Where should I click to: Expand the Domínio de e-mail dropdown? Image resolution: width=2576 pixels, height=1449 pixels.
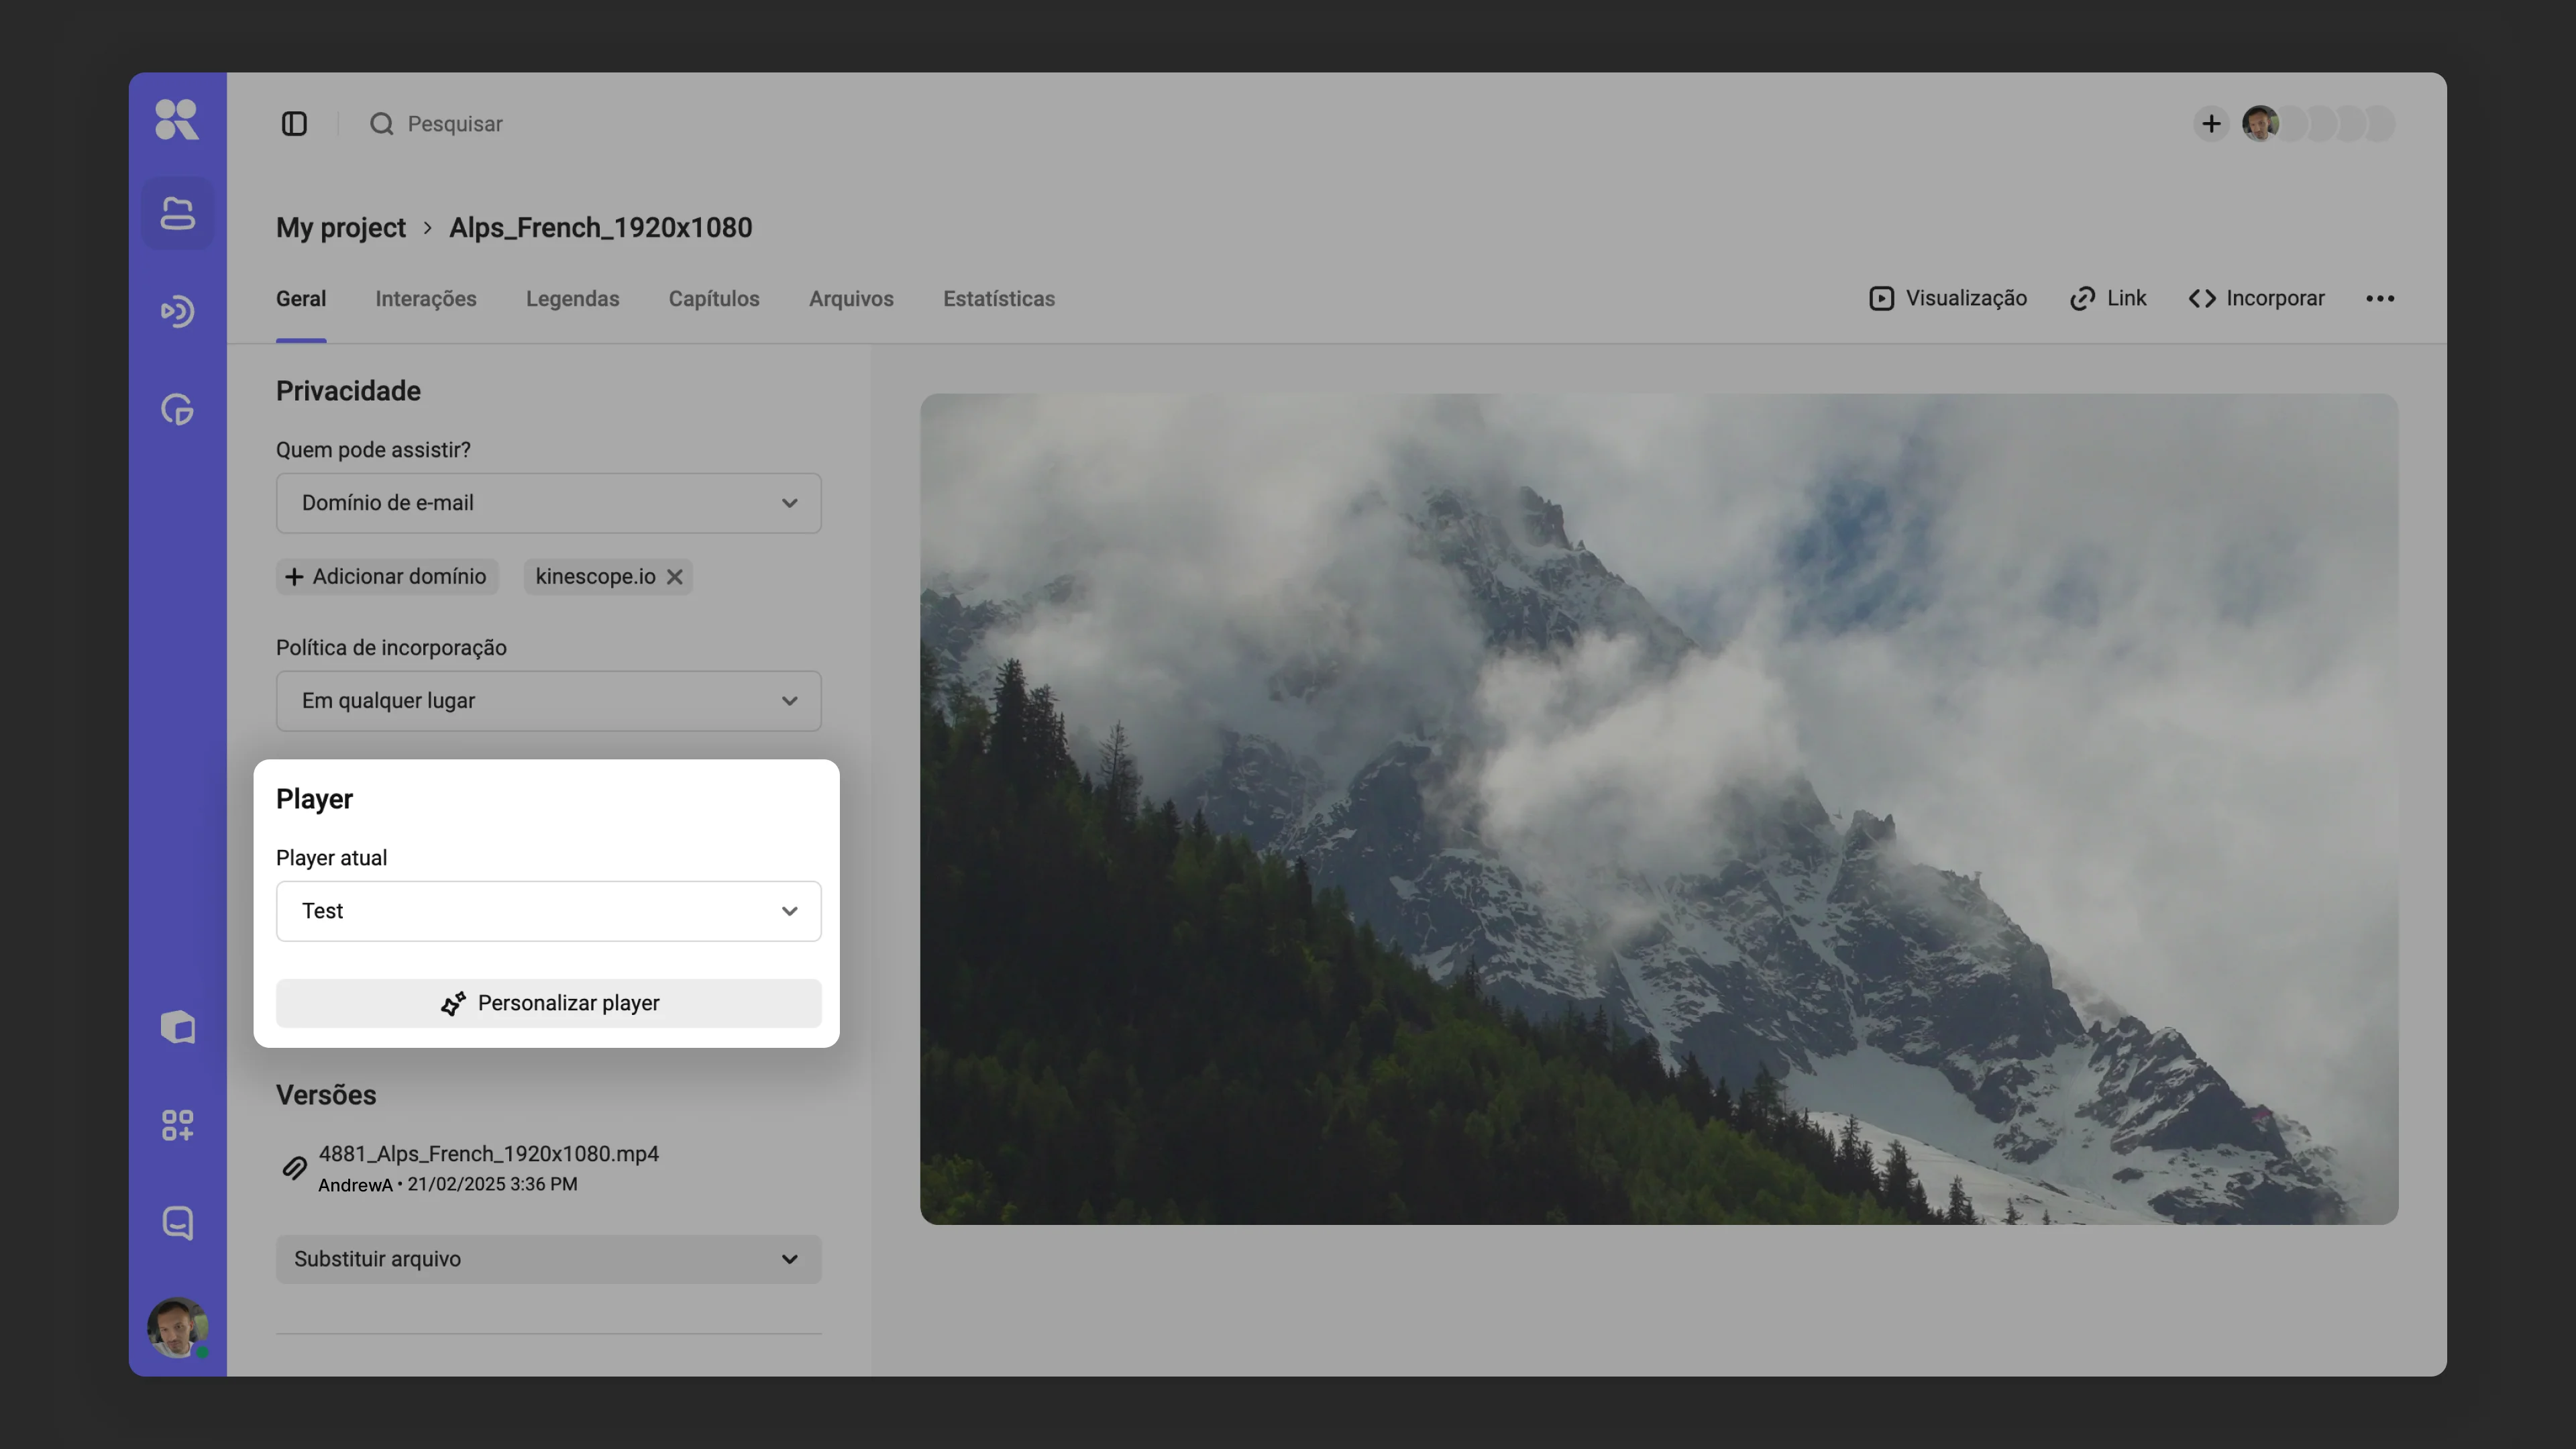[x=549, y=503]
